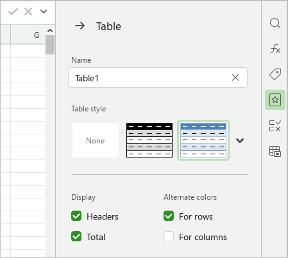Select column G header
The height and width of the screenshot is (258, 288).
click(28, 35)
